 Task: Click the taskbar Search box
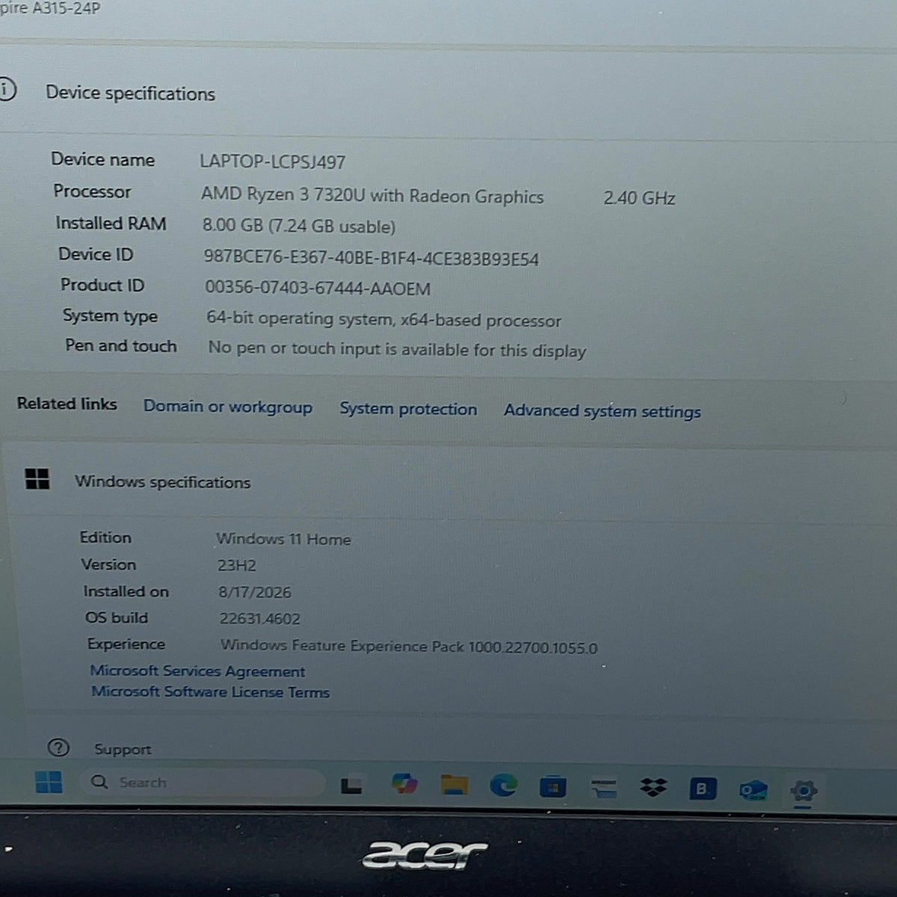[202, 783]
